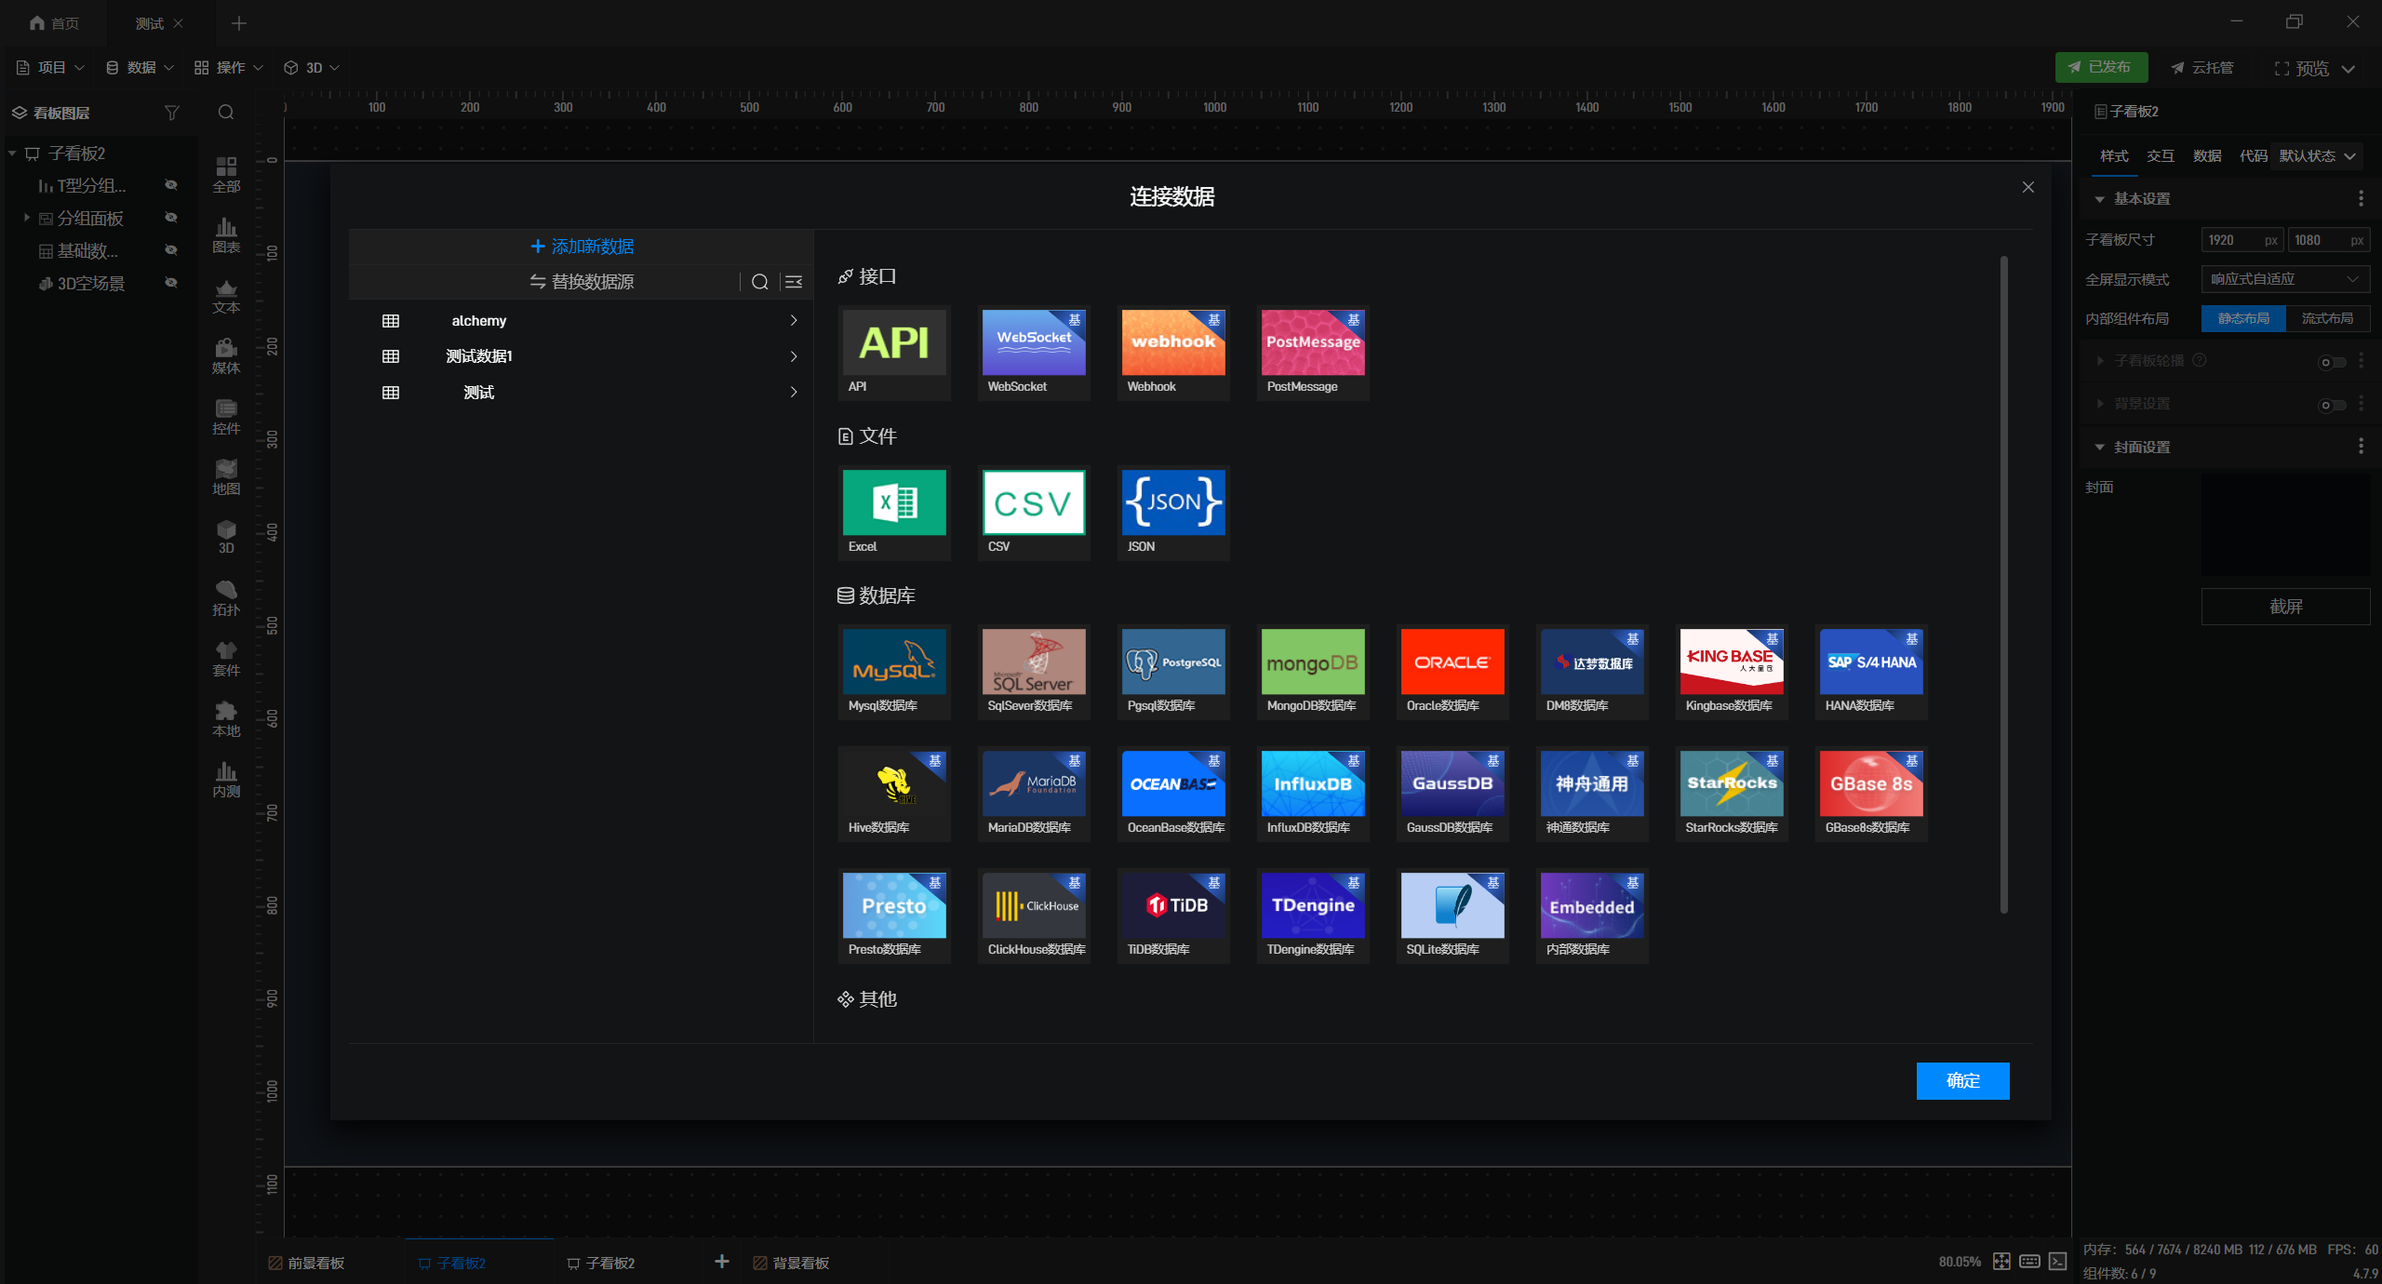This screenshot has width=2382, height=1284.
Task: Pick the MongoDB database tile
Action: pyautogui.click(x=1313, y=672)
